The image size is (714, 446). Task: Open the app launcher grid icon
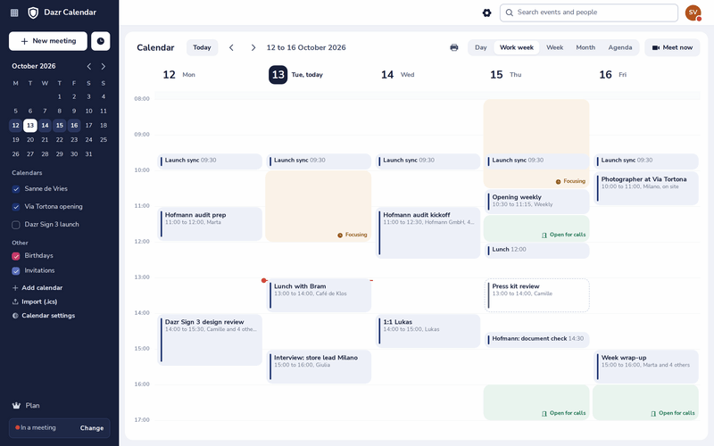click(x=14, y=12)
